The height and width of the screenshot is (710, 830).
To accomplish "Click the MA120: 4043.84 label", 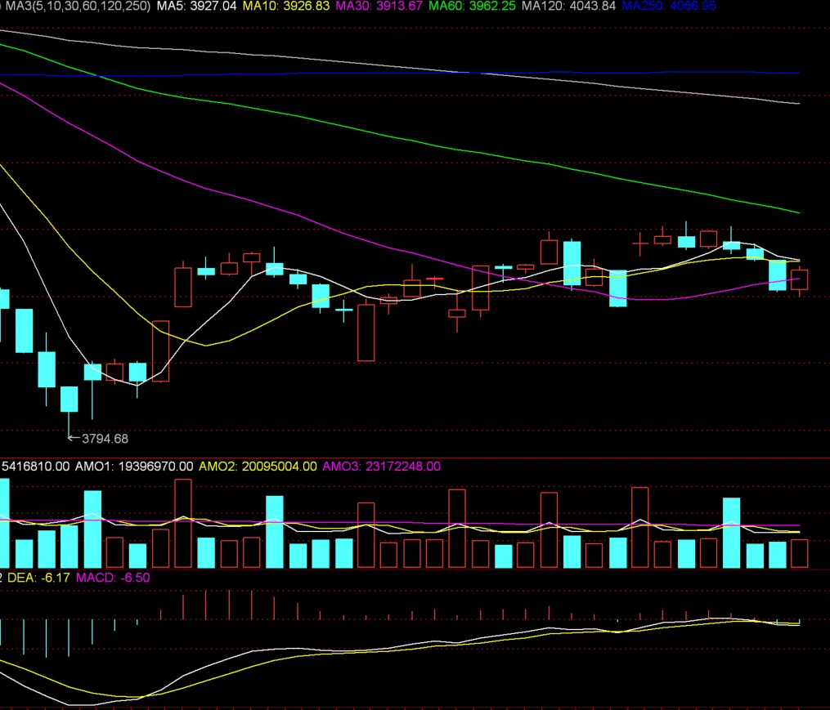I will [568, 7].
